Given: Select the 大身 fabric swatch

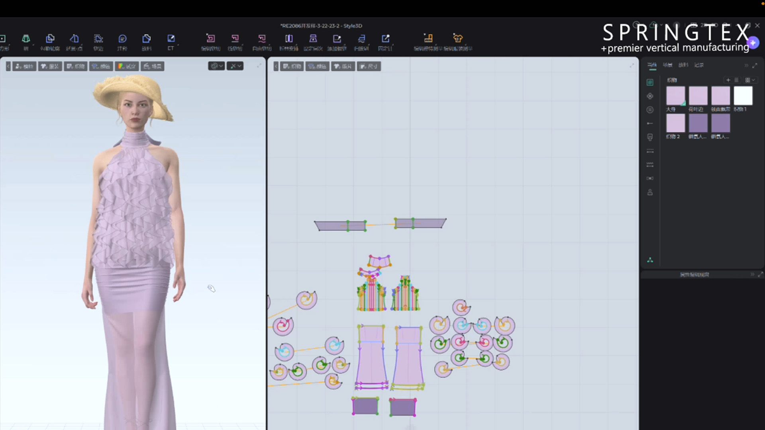Looking at the screenshot, I should point(675,96).
